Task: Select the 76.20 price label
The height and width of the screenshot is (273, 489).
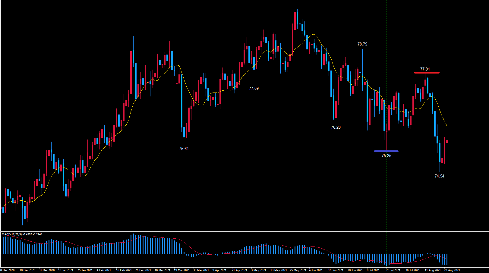Action: (336, 127)
